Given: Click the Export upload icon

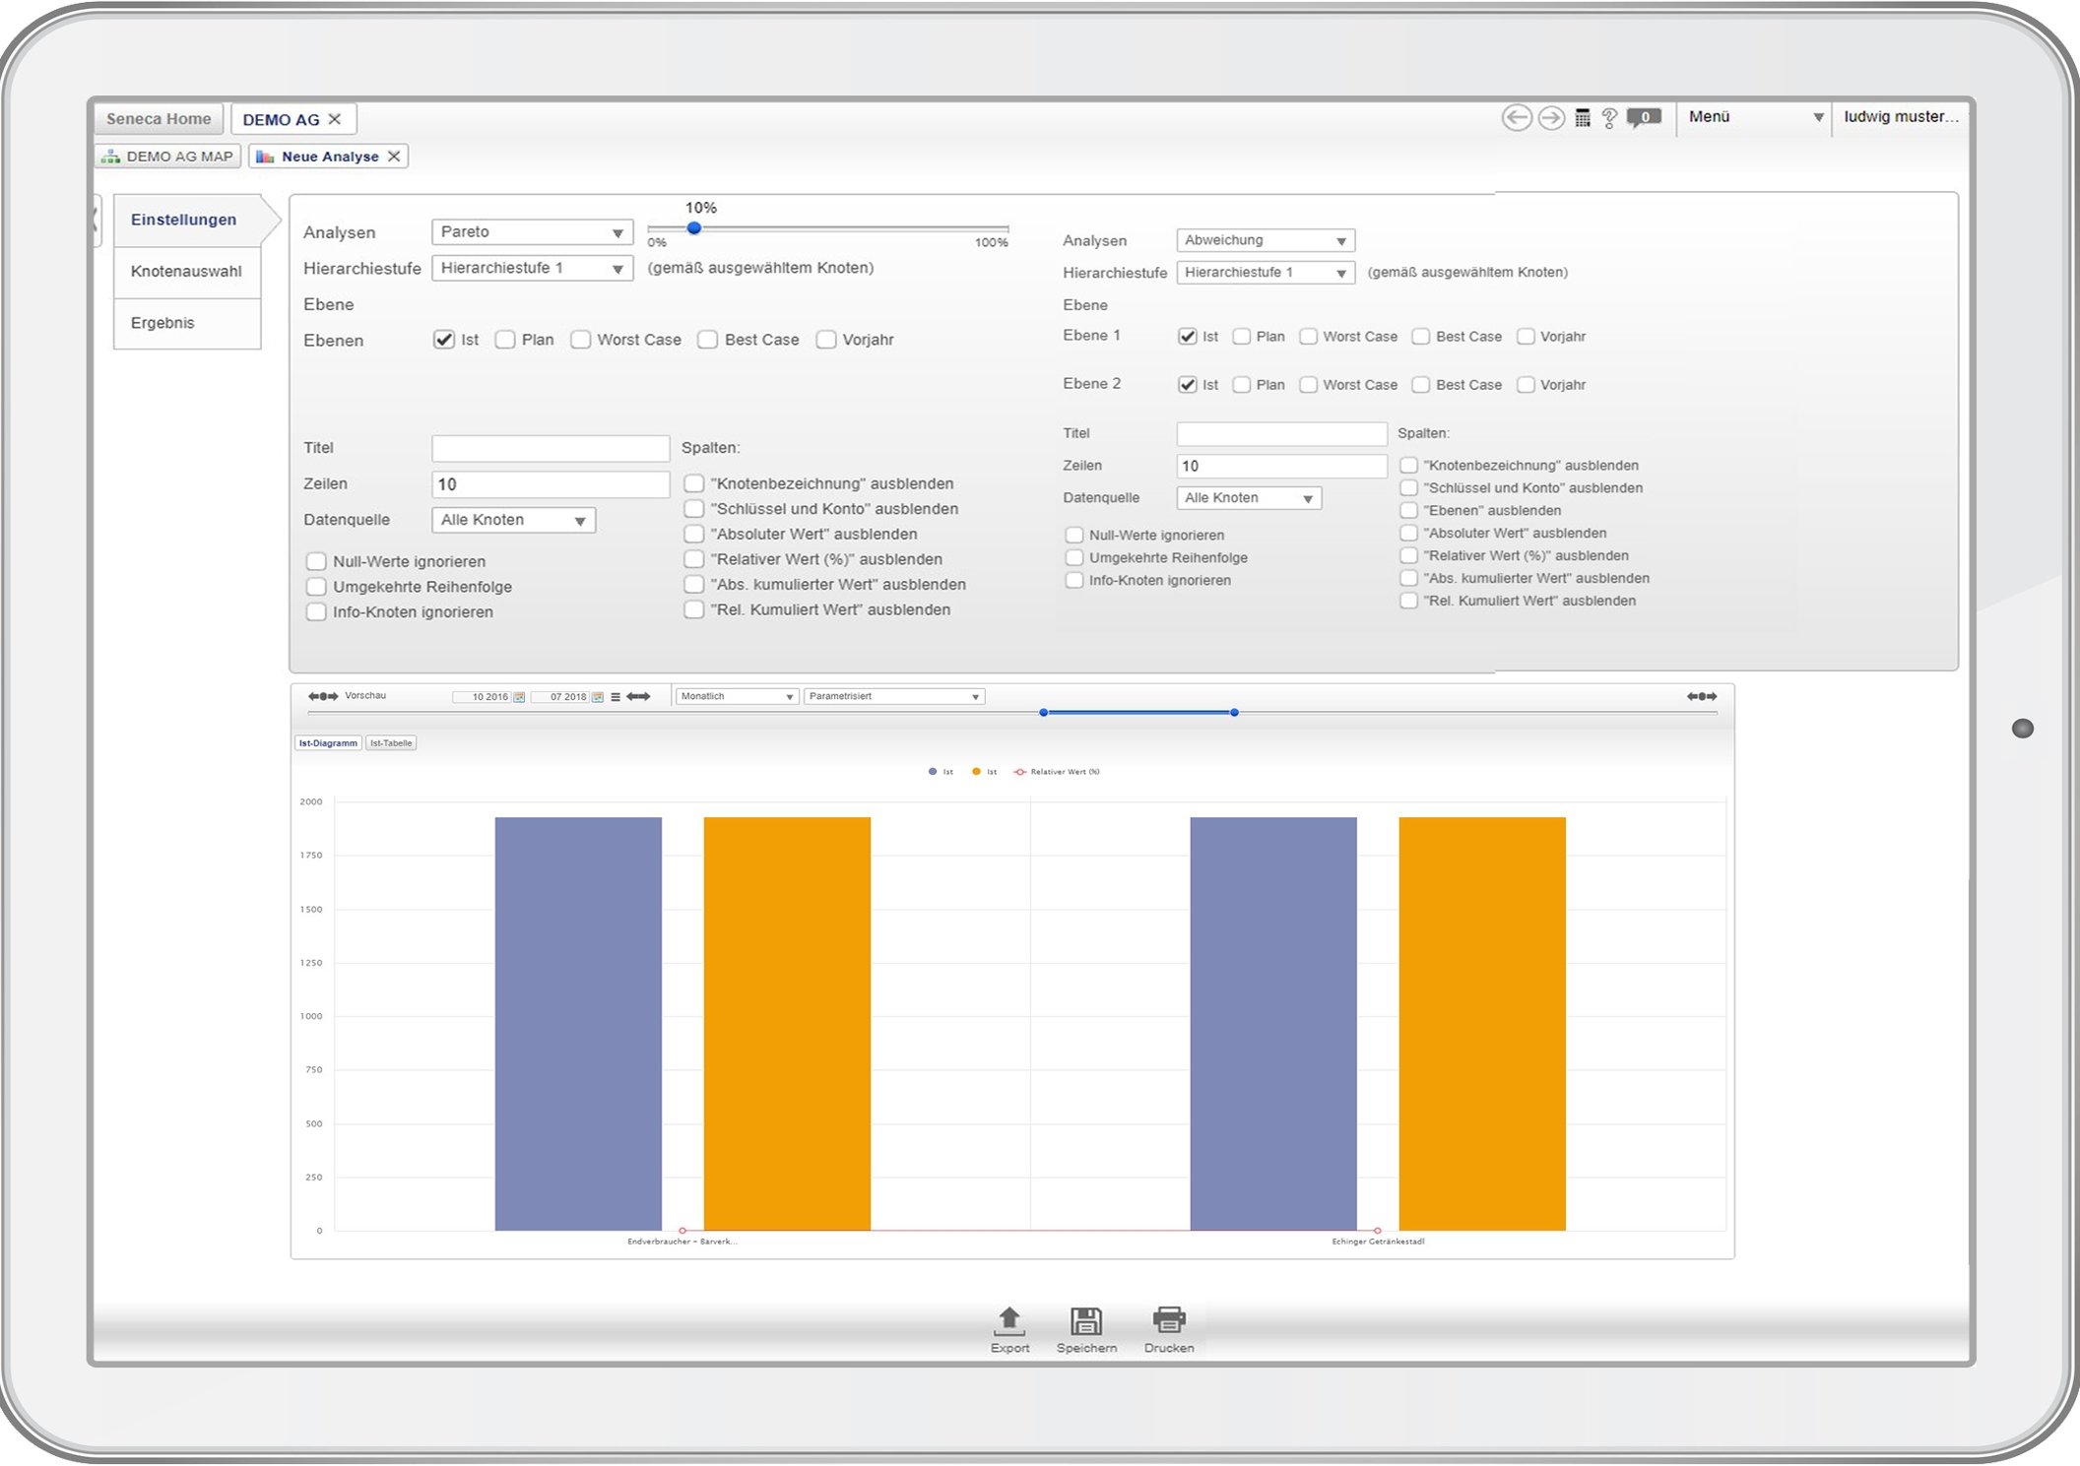Looking at the screenshot, I should 1009,1320.
